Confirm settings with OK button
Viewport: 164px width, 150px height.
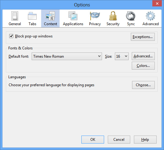(93, 140)
